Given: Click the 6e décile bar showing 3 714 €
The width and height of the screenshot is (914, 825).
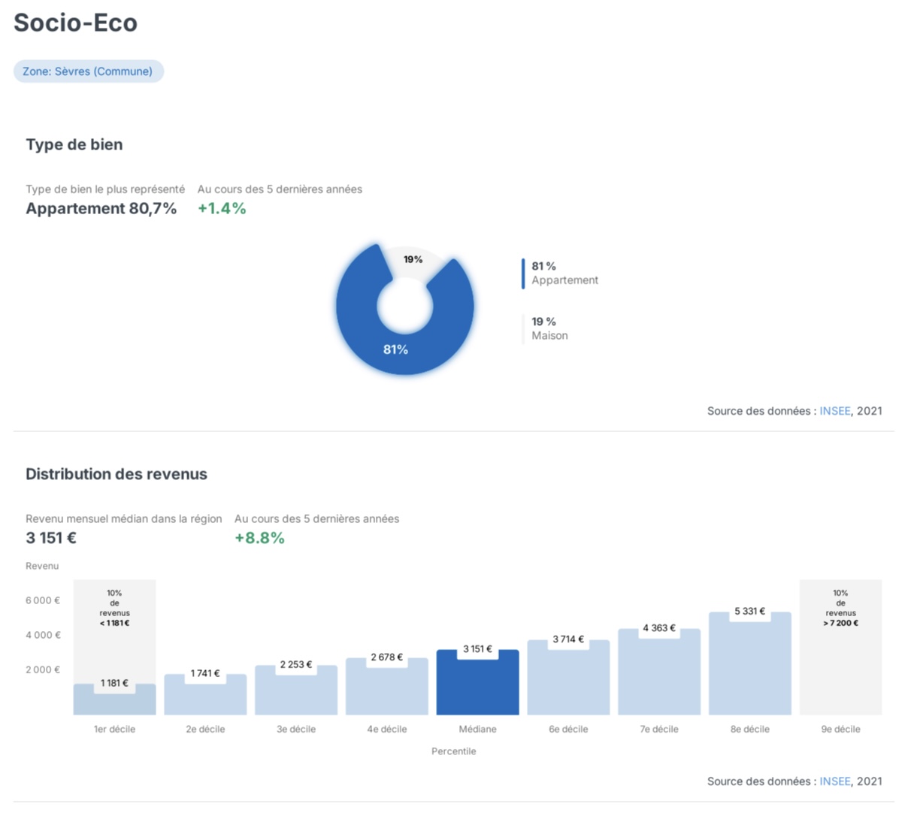Looking at the screenshot, I should pos(568,681).
